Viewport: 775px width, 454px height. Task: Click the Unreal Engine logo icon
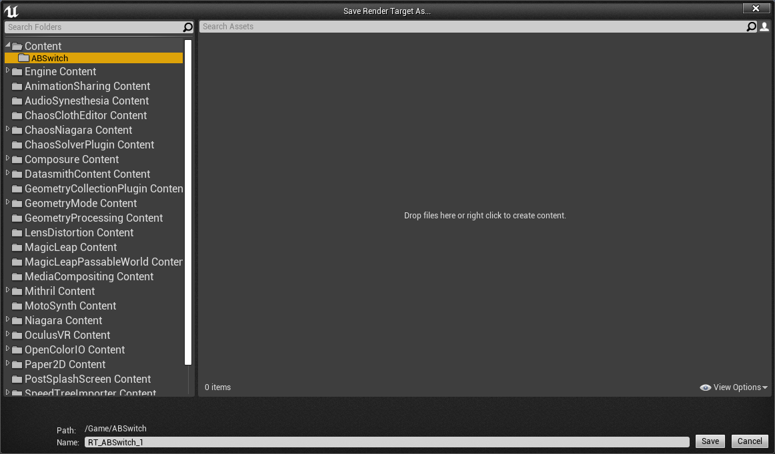click(x=11, y=11)
